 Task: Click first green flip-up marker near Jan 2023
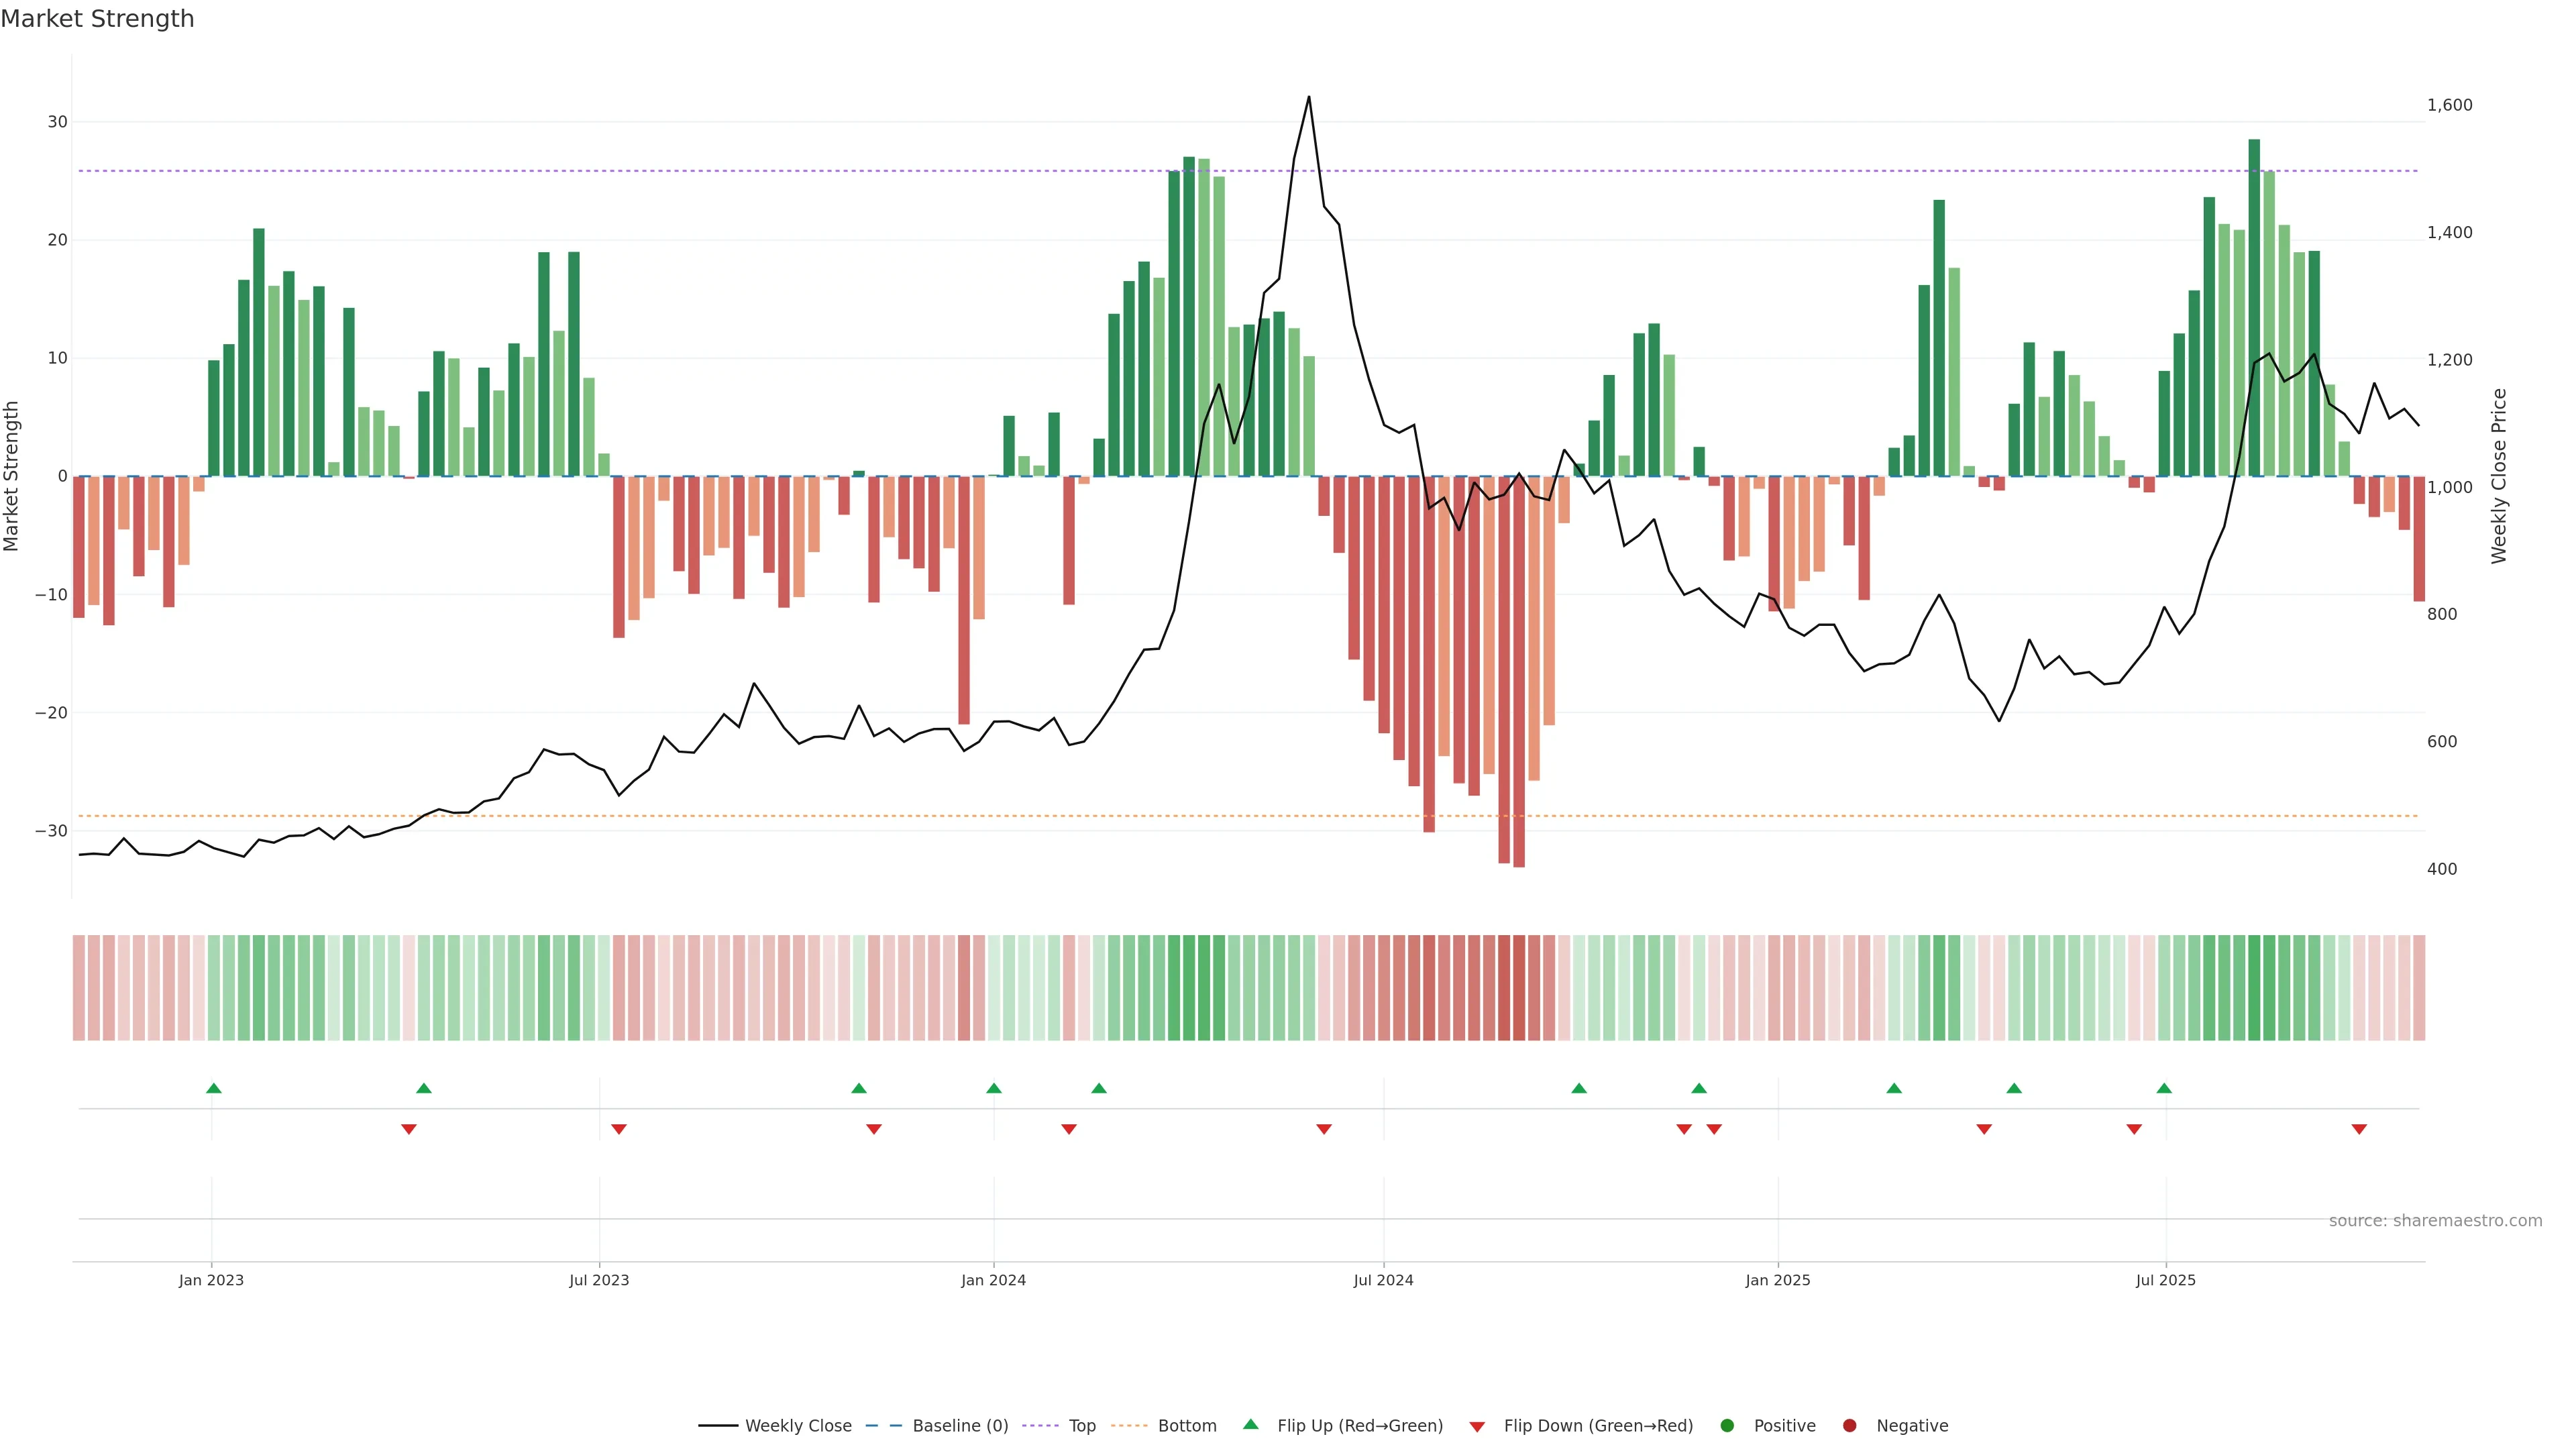coord(214,1088)
